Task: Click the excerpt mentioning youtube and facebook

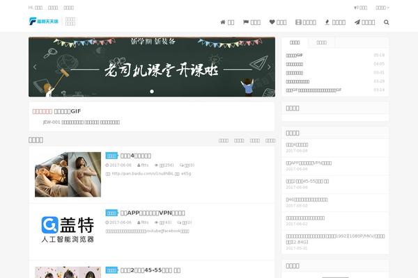Action: [x=148, y=231]
